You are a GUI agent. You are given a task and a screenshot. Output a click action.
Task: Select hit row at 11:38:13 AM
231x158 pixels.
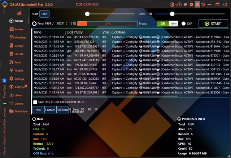pyautogui.click(x=131, y=88)
